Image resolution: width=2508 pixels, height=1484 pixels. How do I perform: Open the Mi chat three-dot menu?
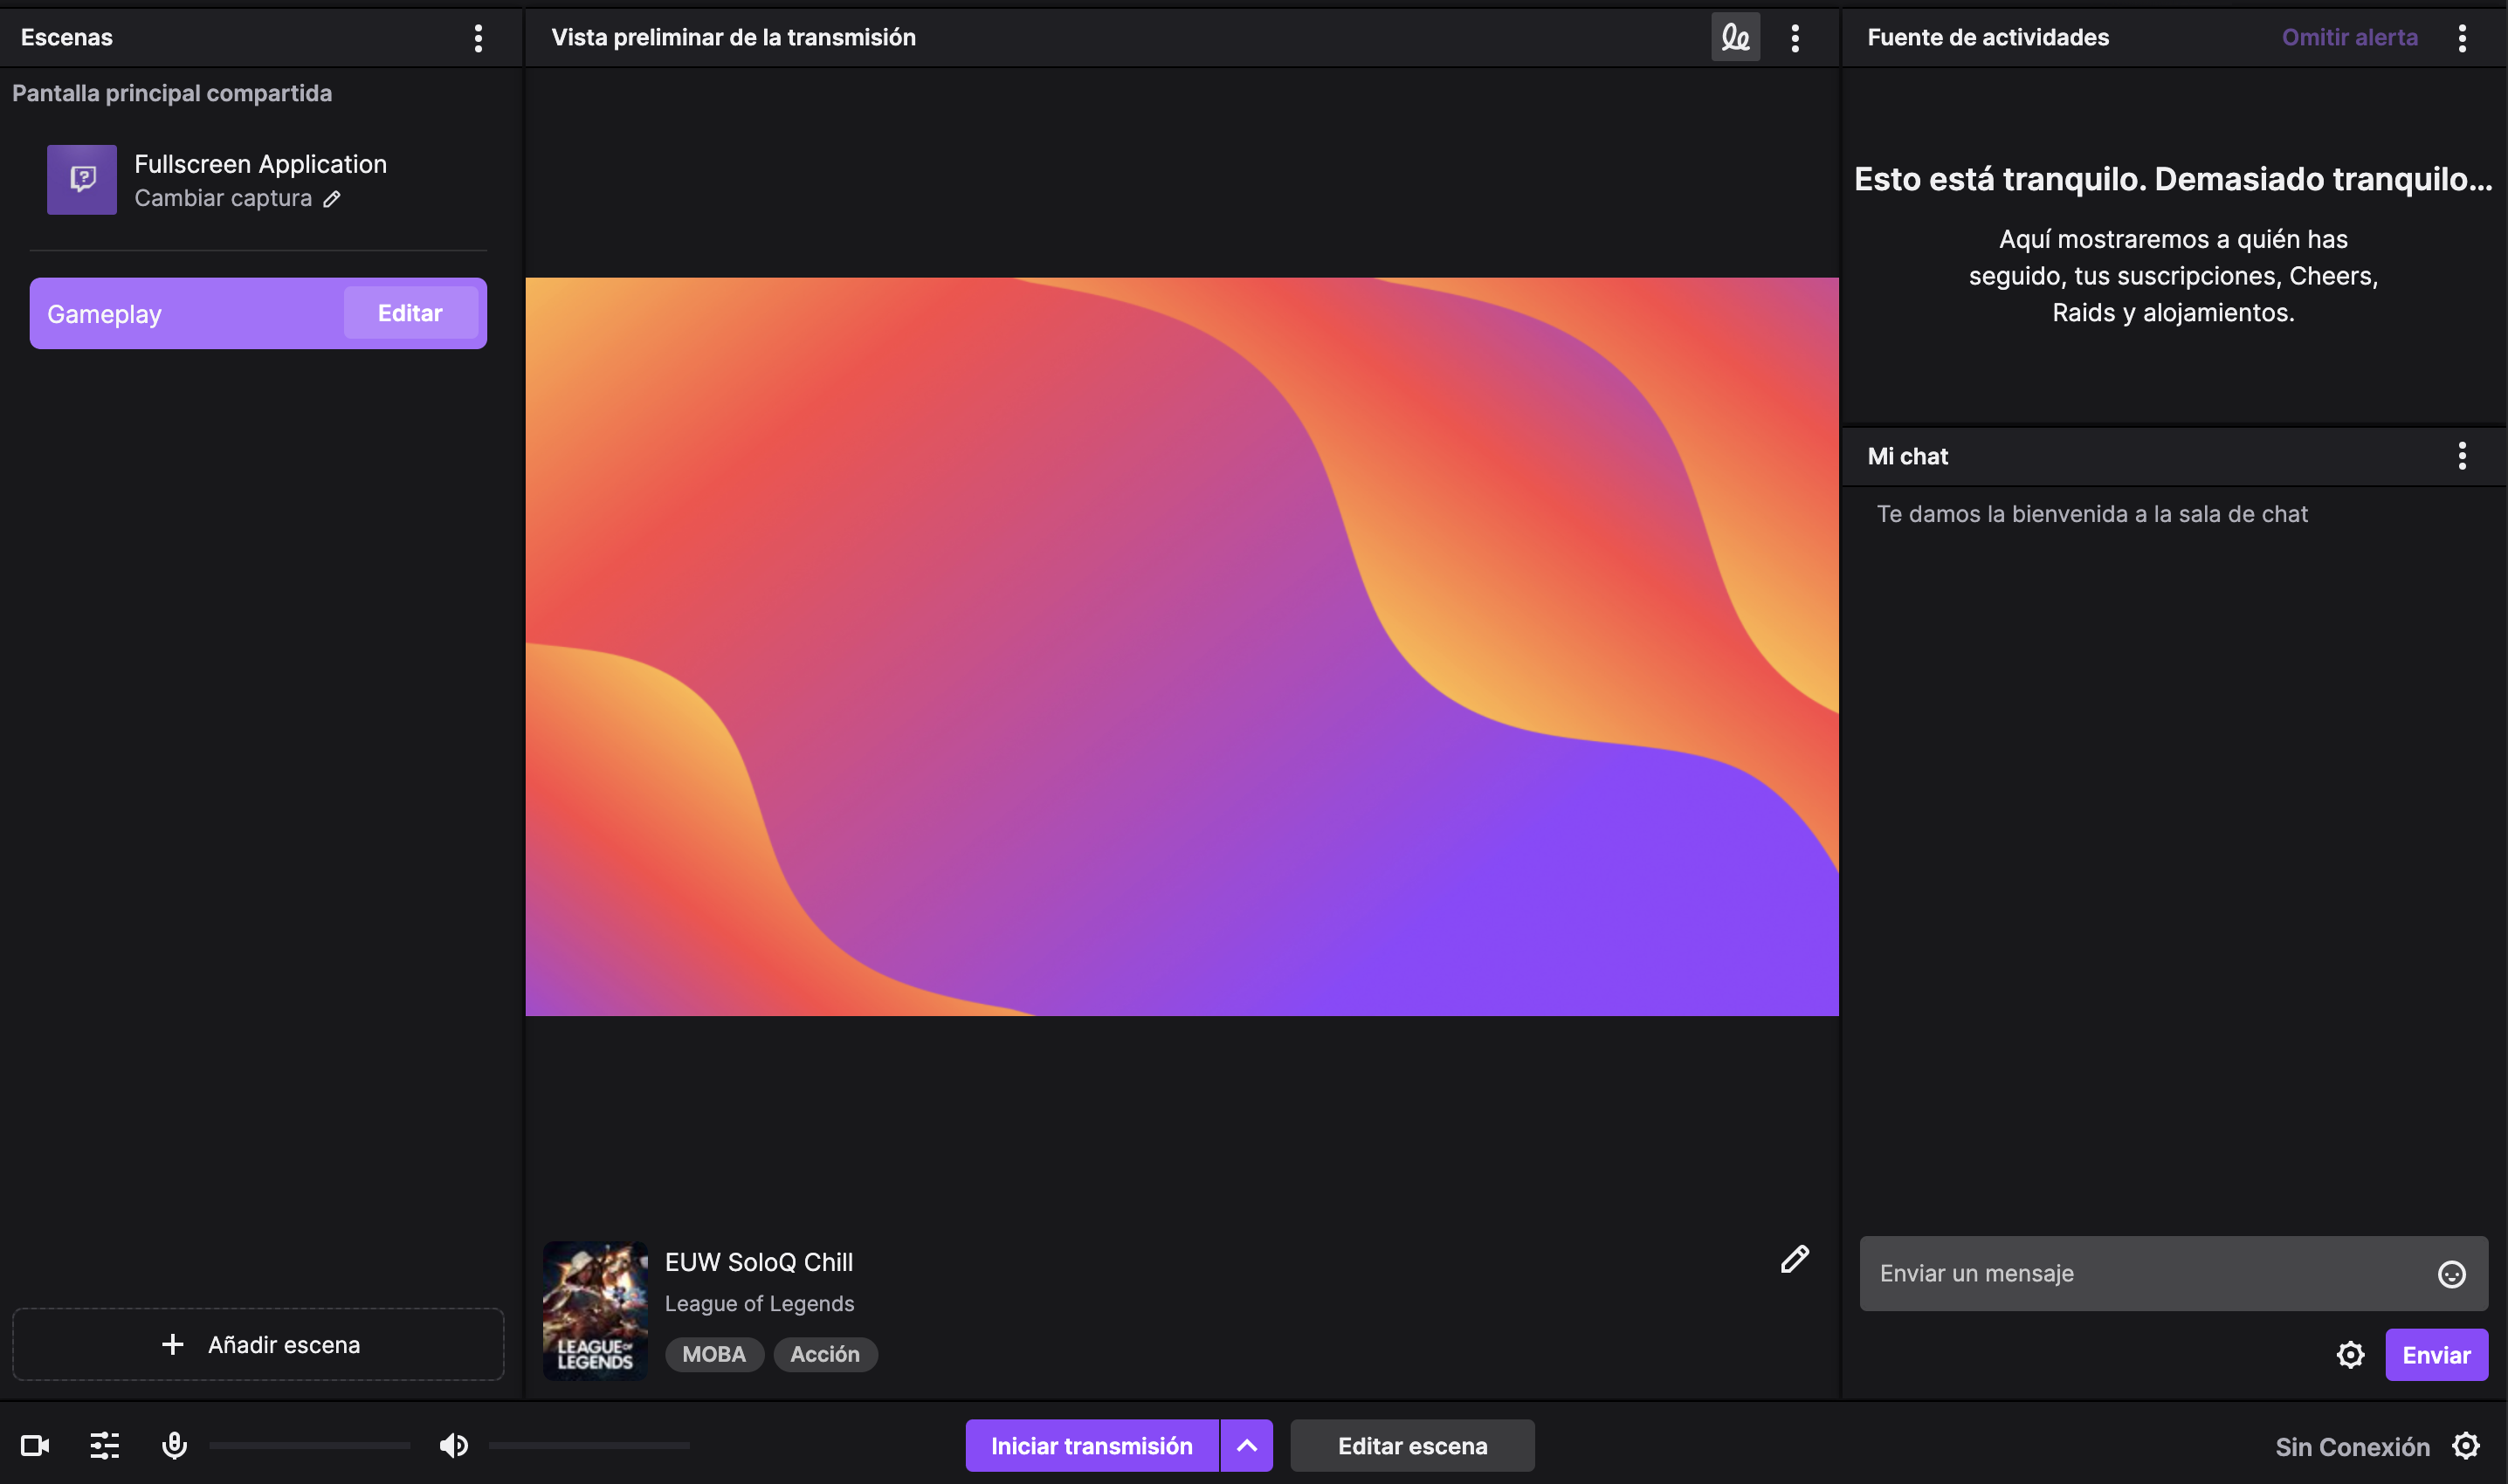pyautogui.click(x=2461, y=456)
